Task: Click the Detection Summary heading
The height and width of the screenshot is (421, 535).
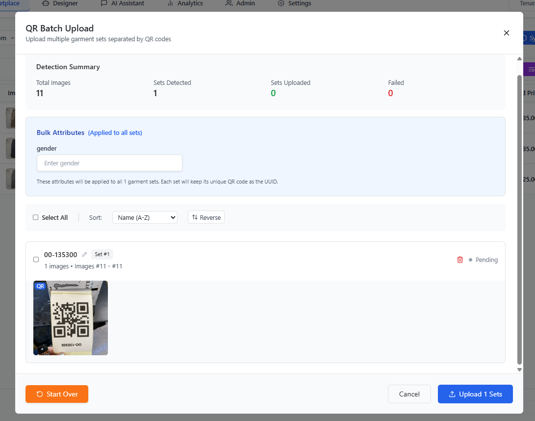Action: tap(68, 67)
